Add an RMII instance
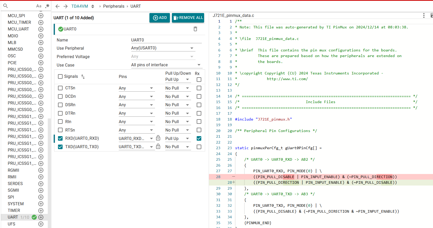The image size is (433, 228). [41, 177]
